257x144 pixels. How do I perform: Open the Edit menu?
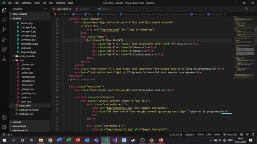16,3
